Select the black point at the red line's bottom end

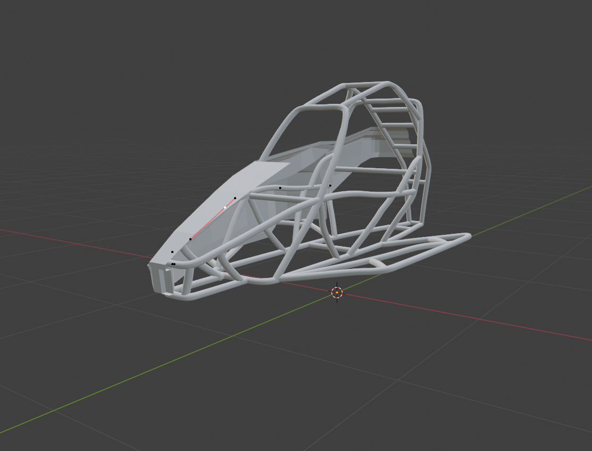[190, 239]
